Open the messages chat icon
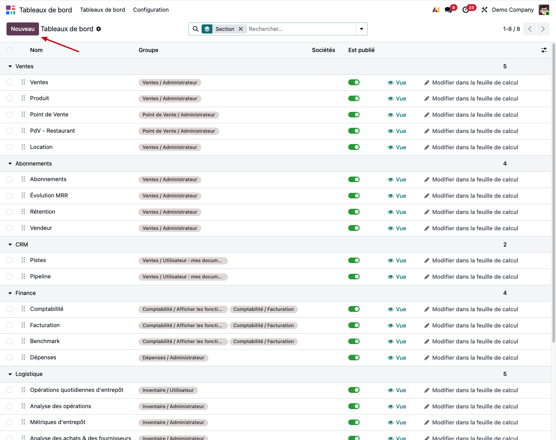The width and height of the screenshot is (556, 440). [x=448, y=10]
